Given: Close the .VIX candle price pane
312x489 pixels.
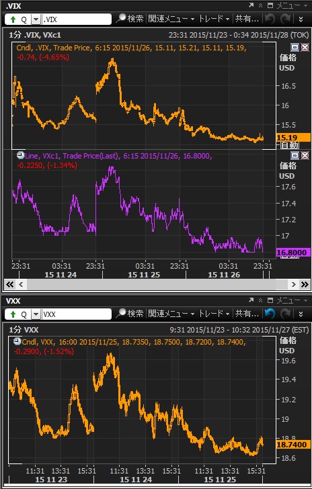Looking at the screenshot, I should 305,48.
